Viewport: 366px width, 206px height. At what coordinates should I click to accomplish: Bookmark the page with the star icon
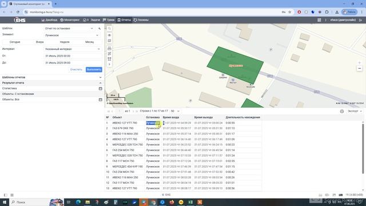(290, 12)
